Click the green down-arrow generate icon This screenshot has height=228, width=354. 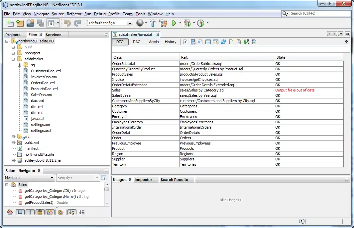(246, 42)
